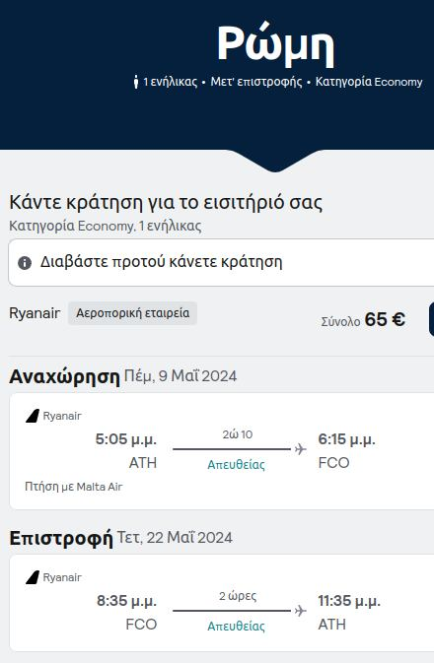Open the return flight card departing 8:35 μ.μ.

point(222,603)
